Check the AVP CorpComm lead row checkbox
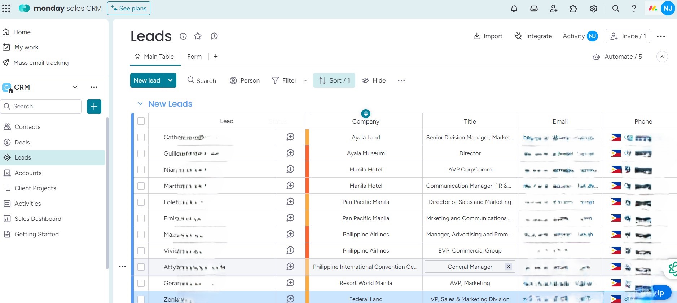 tap(141, 170)
